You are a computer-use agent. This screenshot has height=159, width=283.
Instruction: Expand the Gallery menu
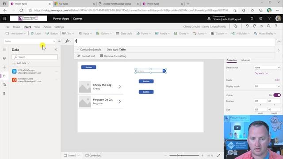pos(104,34)
